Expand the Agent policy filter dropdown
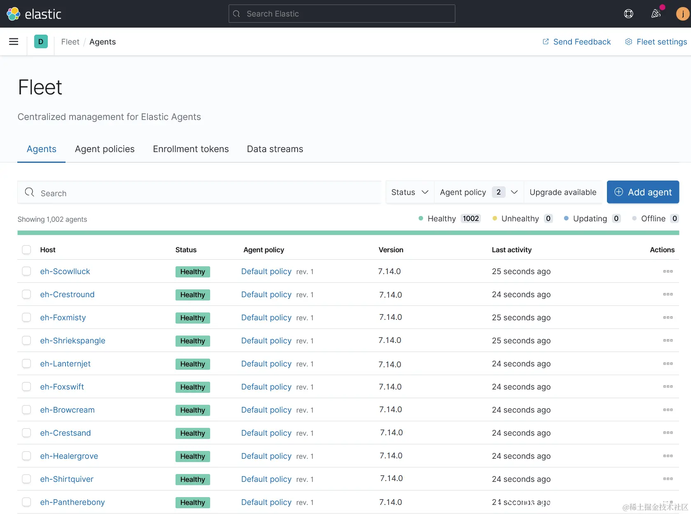691x514 pixels. [x=479, y=192]
